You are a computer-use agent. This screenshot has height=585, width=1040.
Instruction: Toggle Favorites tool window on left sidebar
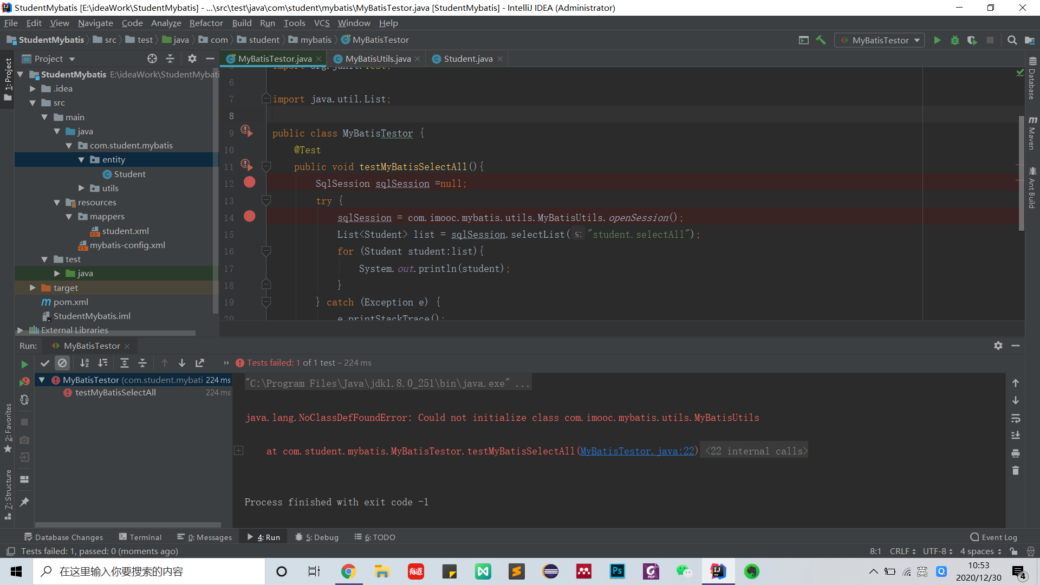point(8,428)
